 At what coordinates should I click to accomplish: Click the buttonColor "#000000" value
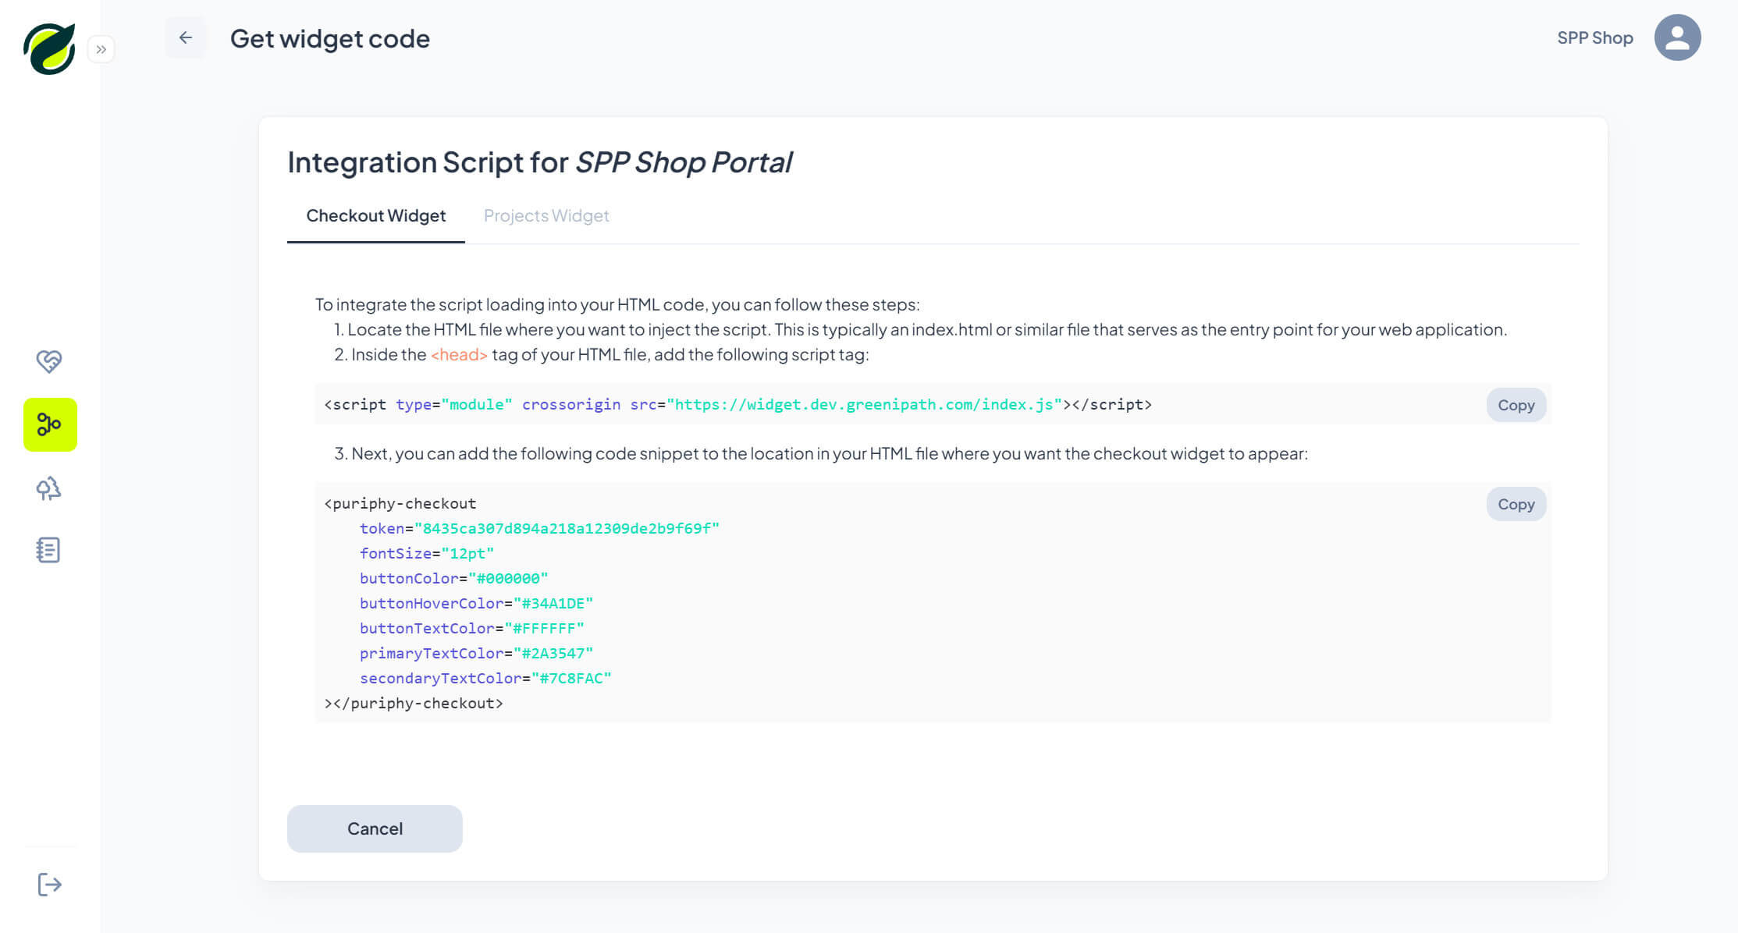508,578
